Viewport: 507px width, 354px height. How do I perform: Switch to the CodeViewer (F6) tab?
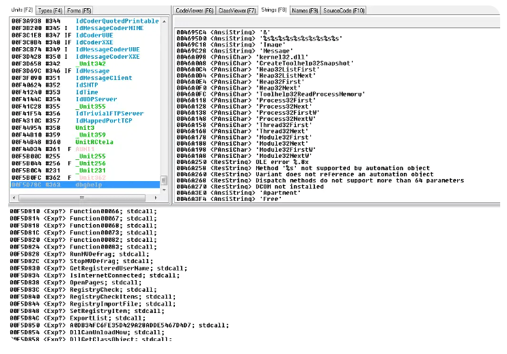point(194,11)
